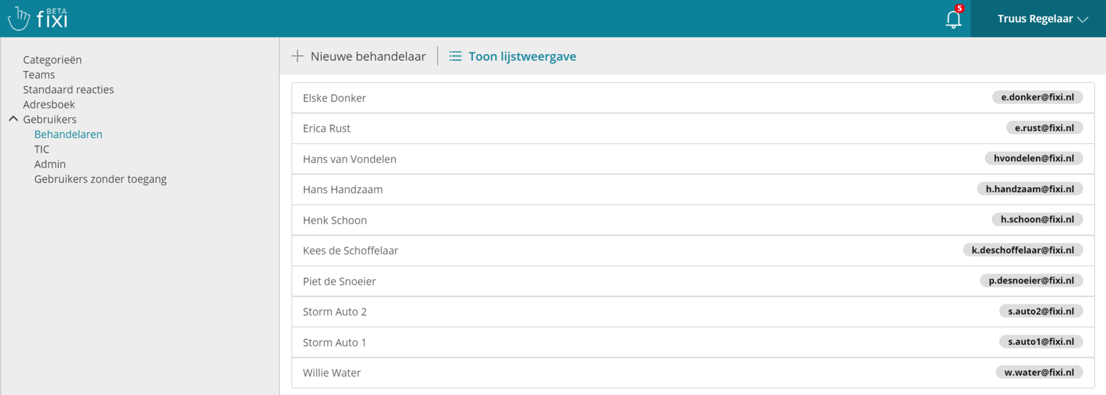
Task: Select the TIC users item
Action: (42, 149)
